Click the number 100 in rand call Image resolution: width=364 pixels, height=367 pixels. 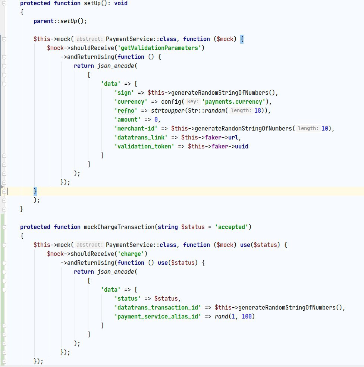tap(247, 316)
